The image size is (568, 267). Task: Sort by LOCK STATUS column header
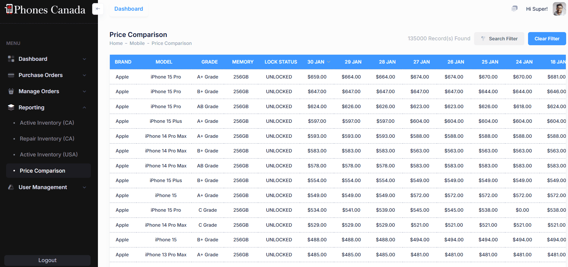click(281, 62)
